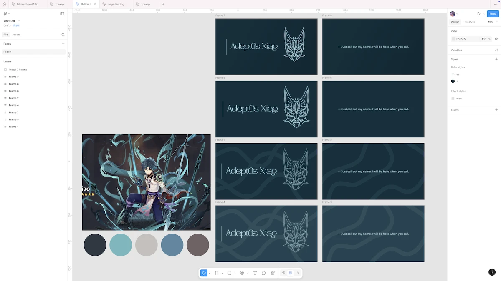Toggle Dev Mode in the bottom toolbar

click(x=297, y=273)
